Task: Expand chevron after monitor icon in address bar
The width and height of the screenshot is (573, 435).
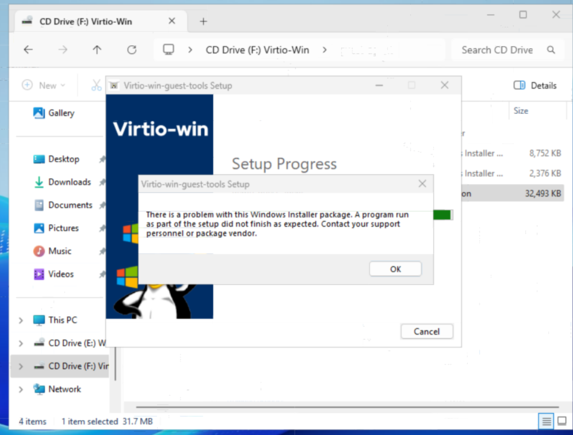Action: point(190,50)
